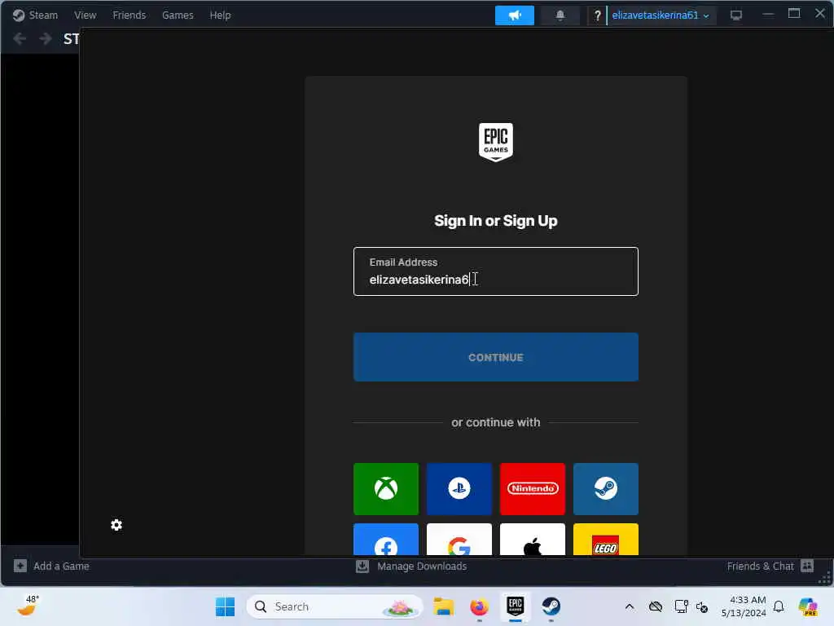Sign in with the Xbox icon
The width and height of the screenshot is (834, 626).
[x=385, y=489]
